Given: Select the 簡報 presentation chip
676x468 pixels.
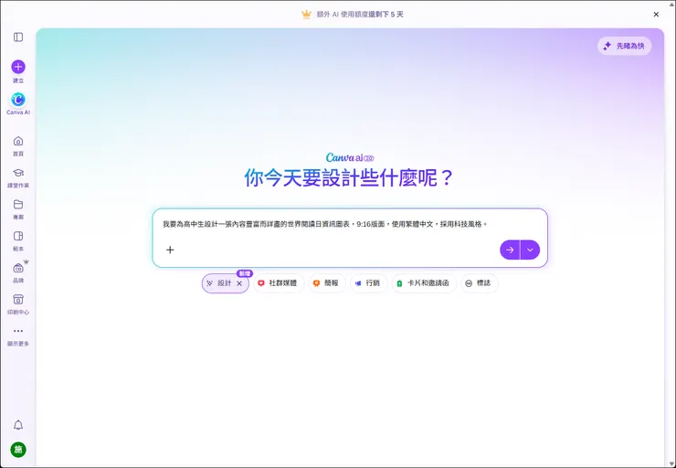Looking at the screenshot, I should (x=327, y=283).
